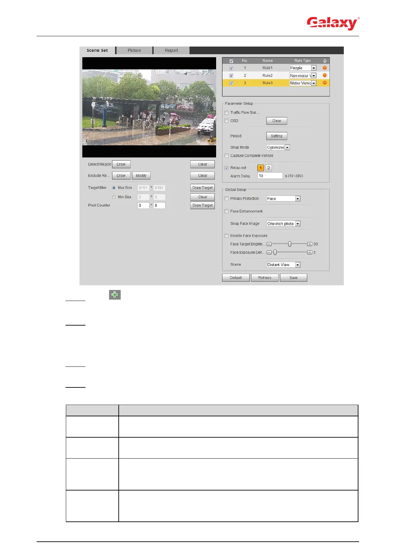Click Draw Target for Pixel Counter
Viewport: 396px width, 560px height.
(202, 205)
